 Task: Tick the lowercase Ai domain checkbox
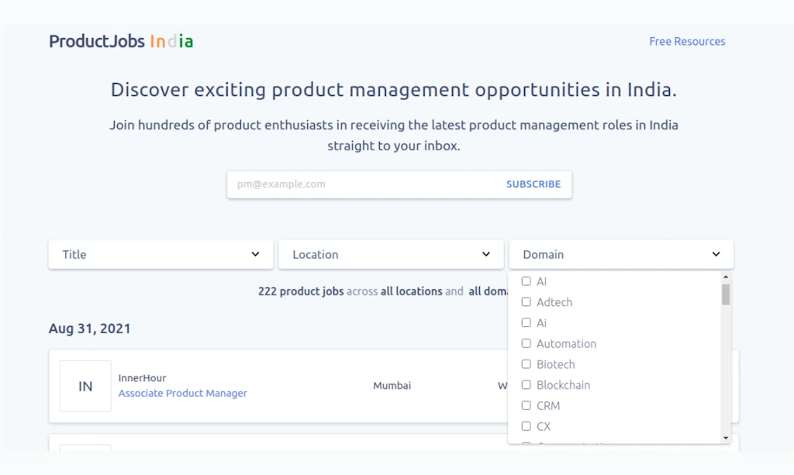526,323
